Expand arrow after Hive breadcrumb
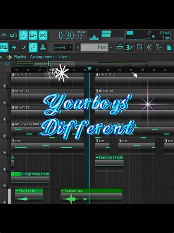This screenshot has width=174, height=233. point(69,57)
